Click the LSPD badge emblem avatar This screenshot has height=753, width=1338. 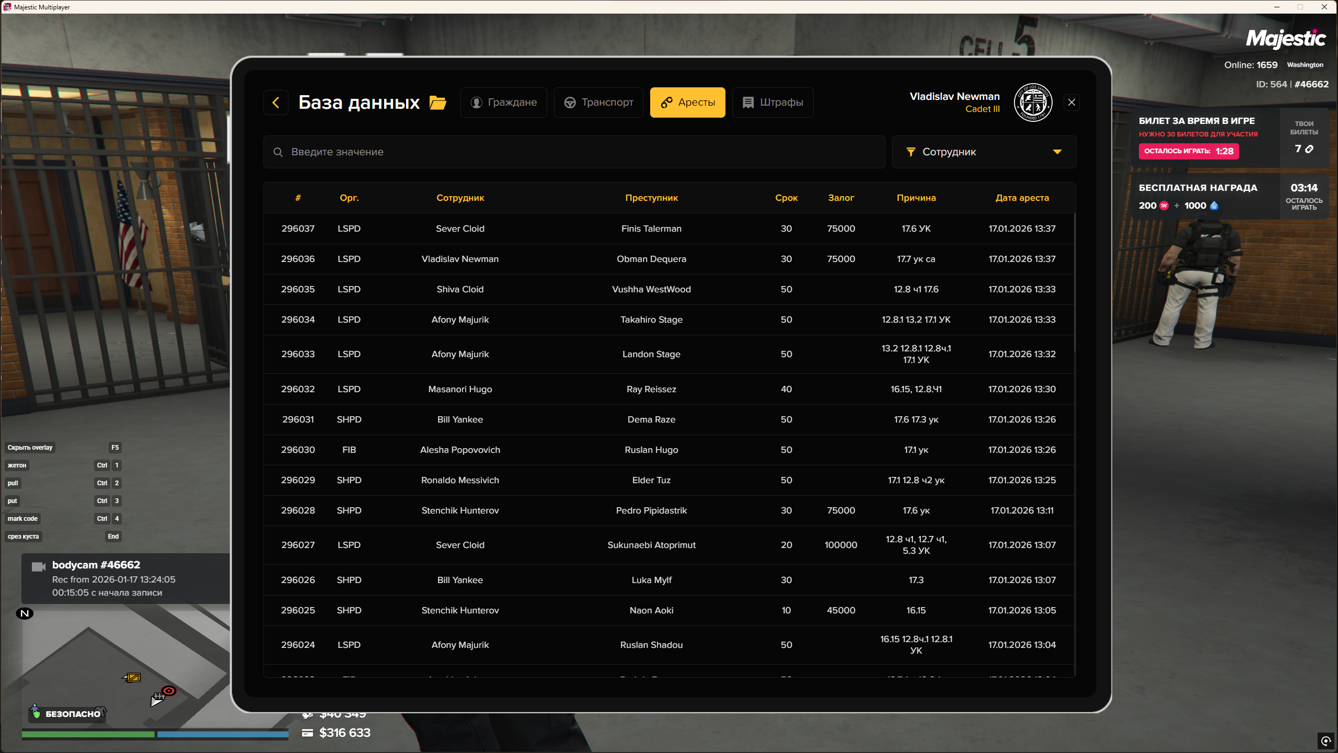tap(1033, 102)
